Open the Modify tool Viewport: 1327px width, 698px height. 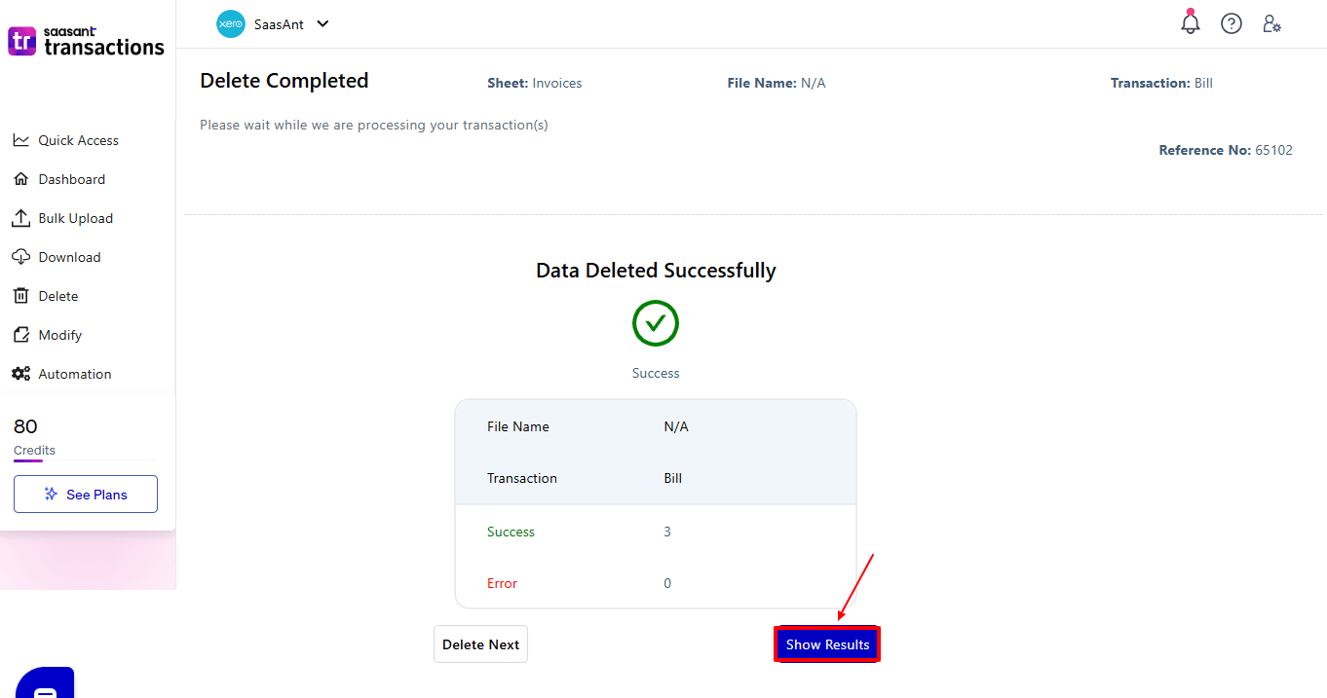(19, 334)
